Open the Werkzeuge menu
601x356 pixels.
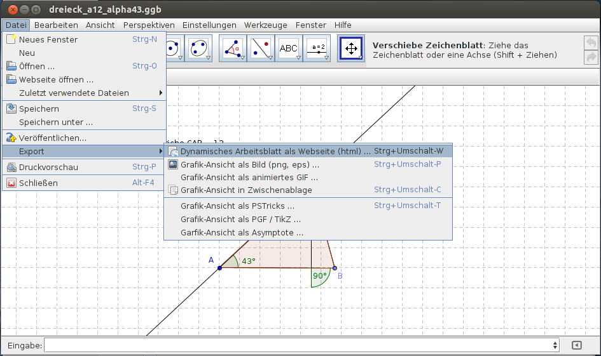pos(266,25)
